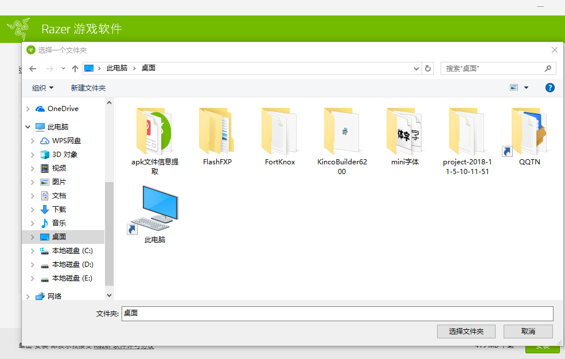Viewport: 565px width, 359px height.
Task: Go forward with the right arrow
Action: [50, 68]
